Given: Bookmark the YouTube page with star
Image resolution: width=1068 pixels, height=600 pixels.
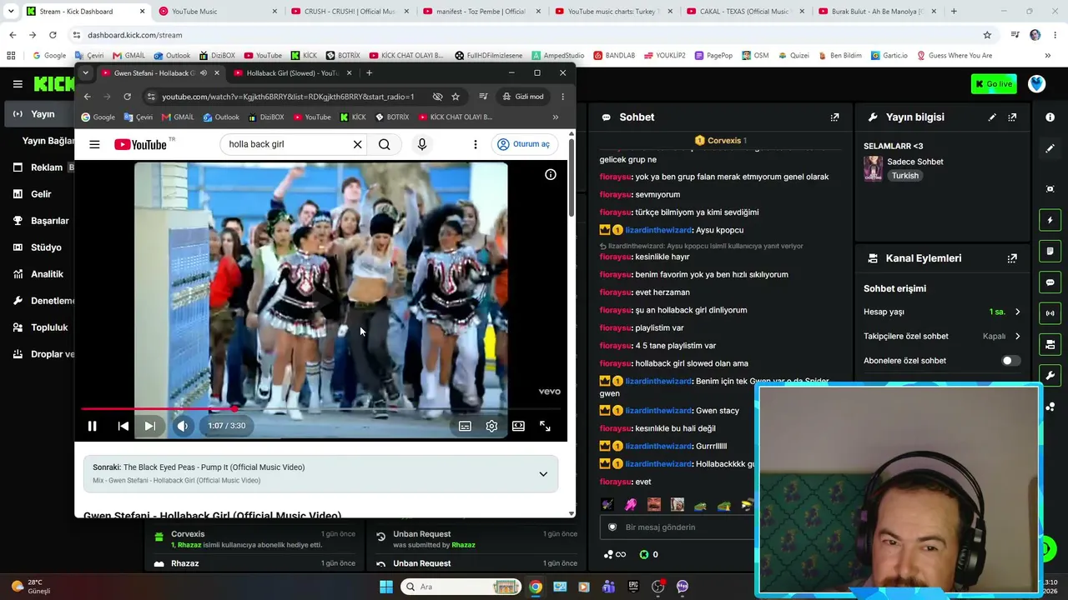Looking at the screenshot, I should point(456,97).
